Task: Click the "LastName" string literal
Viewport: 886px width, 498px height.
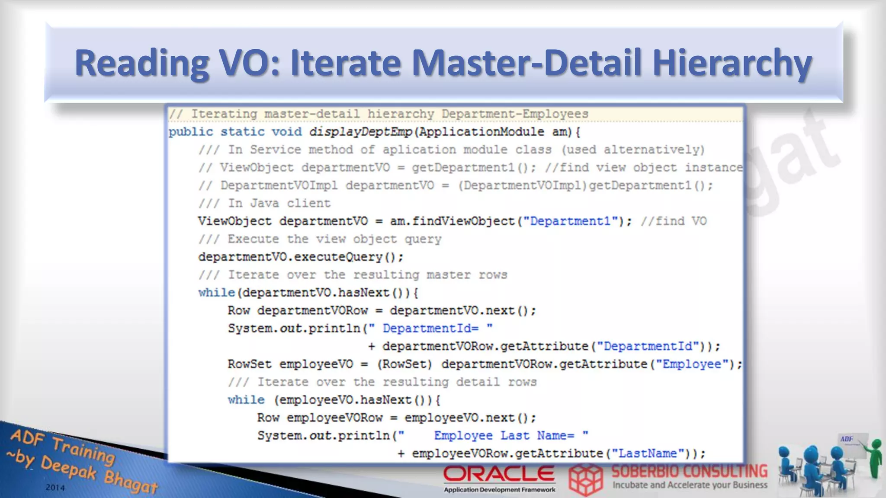Action: click(x=647, y=453)
